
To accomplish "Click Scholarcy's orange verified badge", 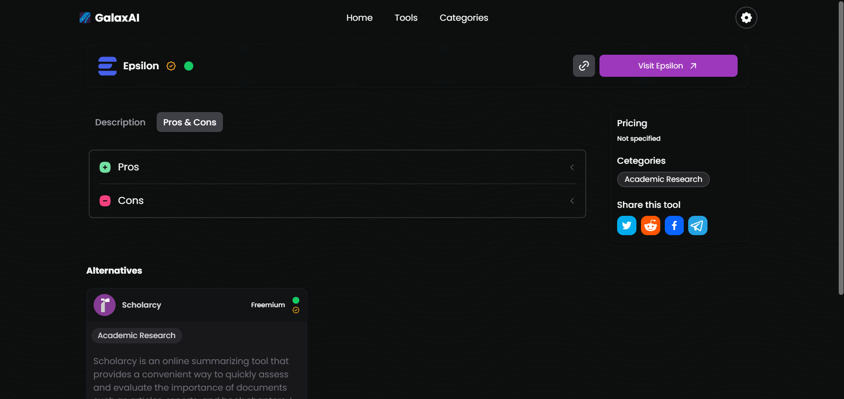I will [296, 310].
